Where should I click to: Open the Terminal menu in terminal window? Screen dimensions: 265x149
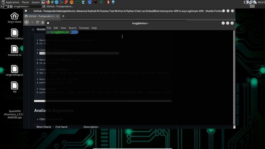[84, 28]
